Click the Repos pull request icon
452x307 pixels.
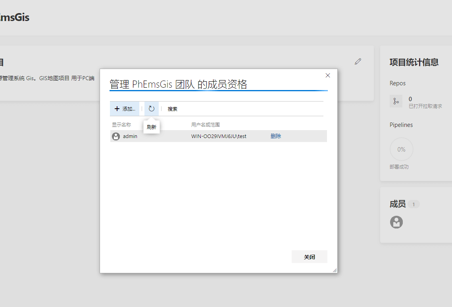pos(396,101)
